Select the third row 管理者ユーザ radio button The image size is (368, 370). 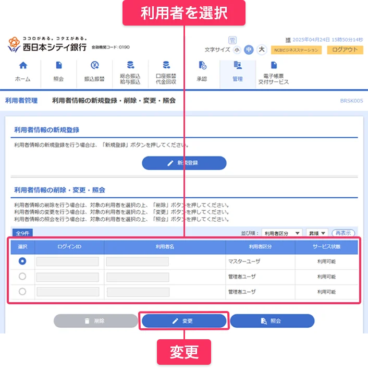(22, 292)
